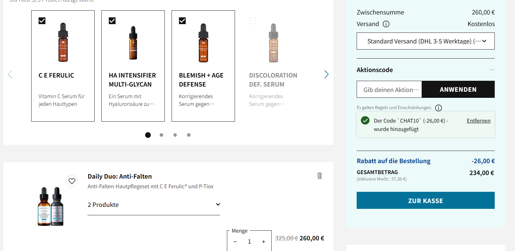The image size is (515, 251).
Task: Decrease quantity with the minus button
Action: [235, 242]
